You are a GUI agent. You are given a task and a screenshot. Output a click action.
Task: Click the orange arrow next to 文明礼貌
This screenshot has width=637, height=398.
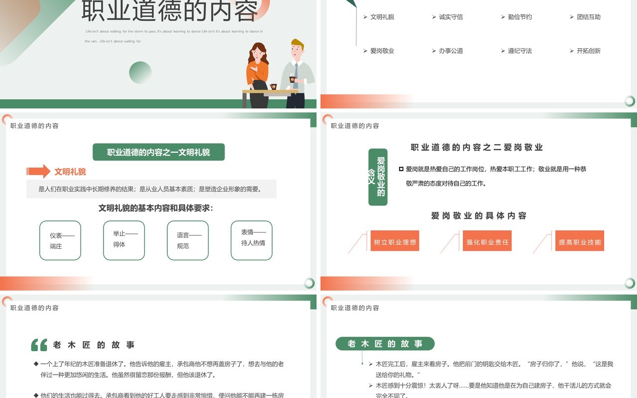coord(38,172)
